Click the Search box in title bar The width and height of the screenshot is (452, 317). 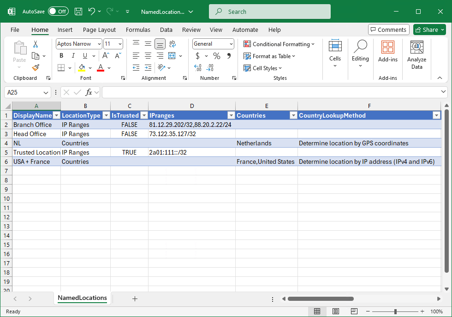click(270, 12)
